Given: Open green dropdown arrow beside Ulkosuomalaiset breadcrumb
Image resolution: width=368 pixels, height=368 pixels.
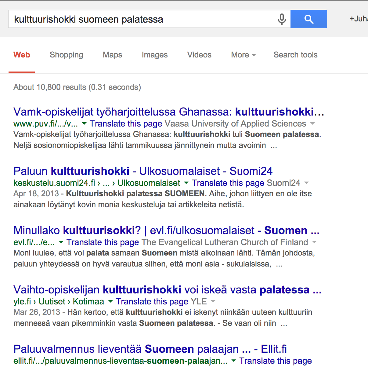Looking at the screenshot, I should 186,183.
